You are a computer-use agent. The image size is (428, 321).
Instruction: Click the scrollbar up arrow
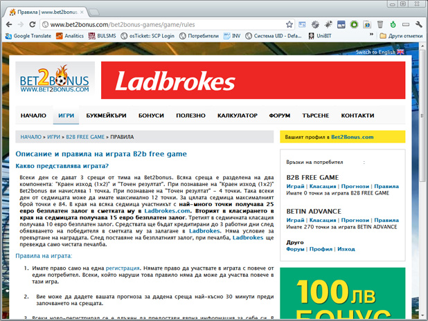(422, 46)
